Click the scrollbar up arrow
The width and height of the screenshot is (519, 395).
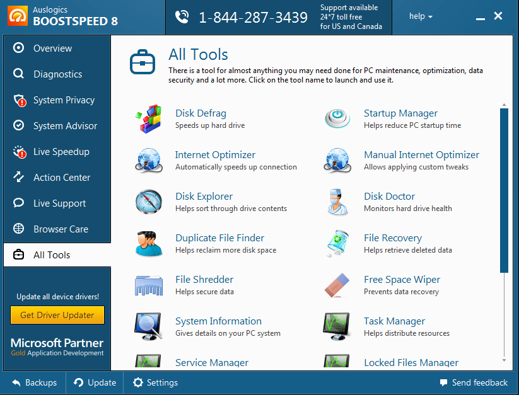[x=504, y=105]
